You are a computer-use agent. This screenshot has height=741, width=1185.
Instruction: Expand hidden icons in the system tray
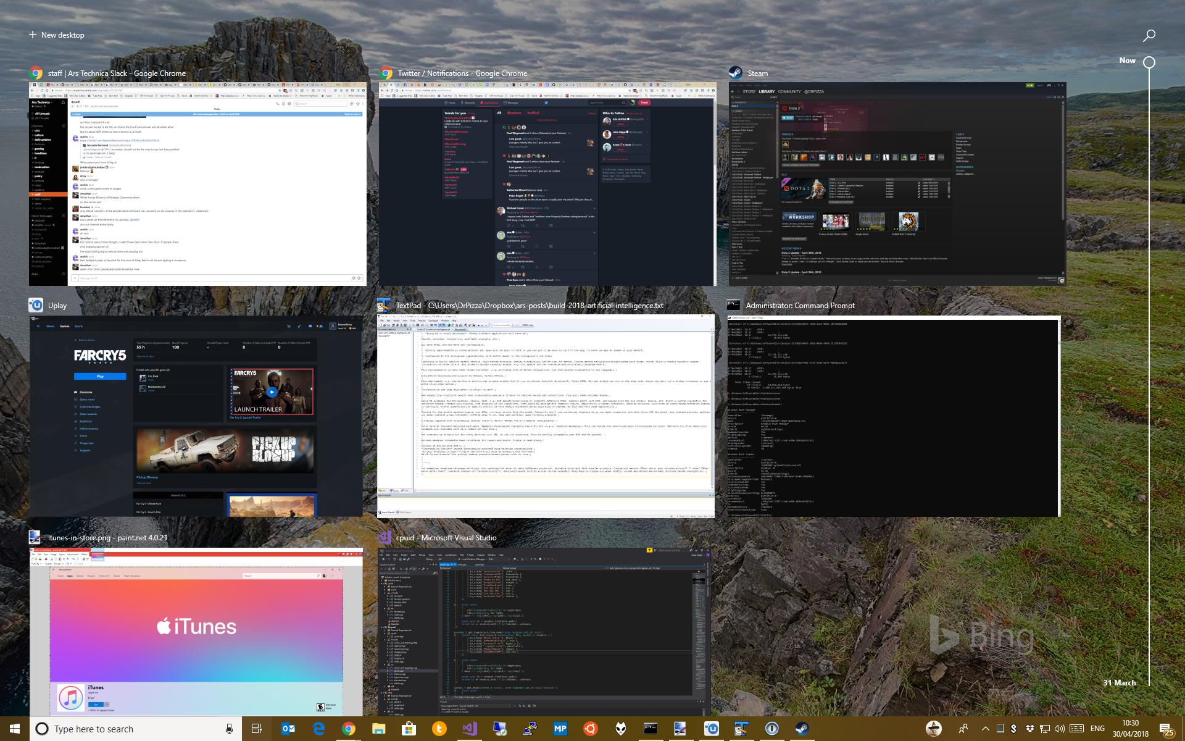(x=986, y=729)
